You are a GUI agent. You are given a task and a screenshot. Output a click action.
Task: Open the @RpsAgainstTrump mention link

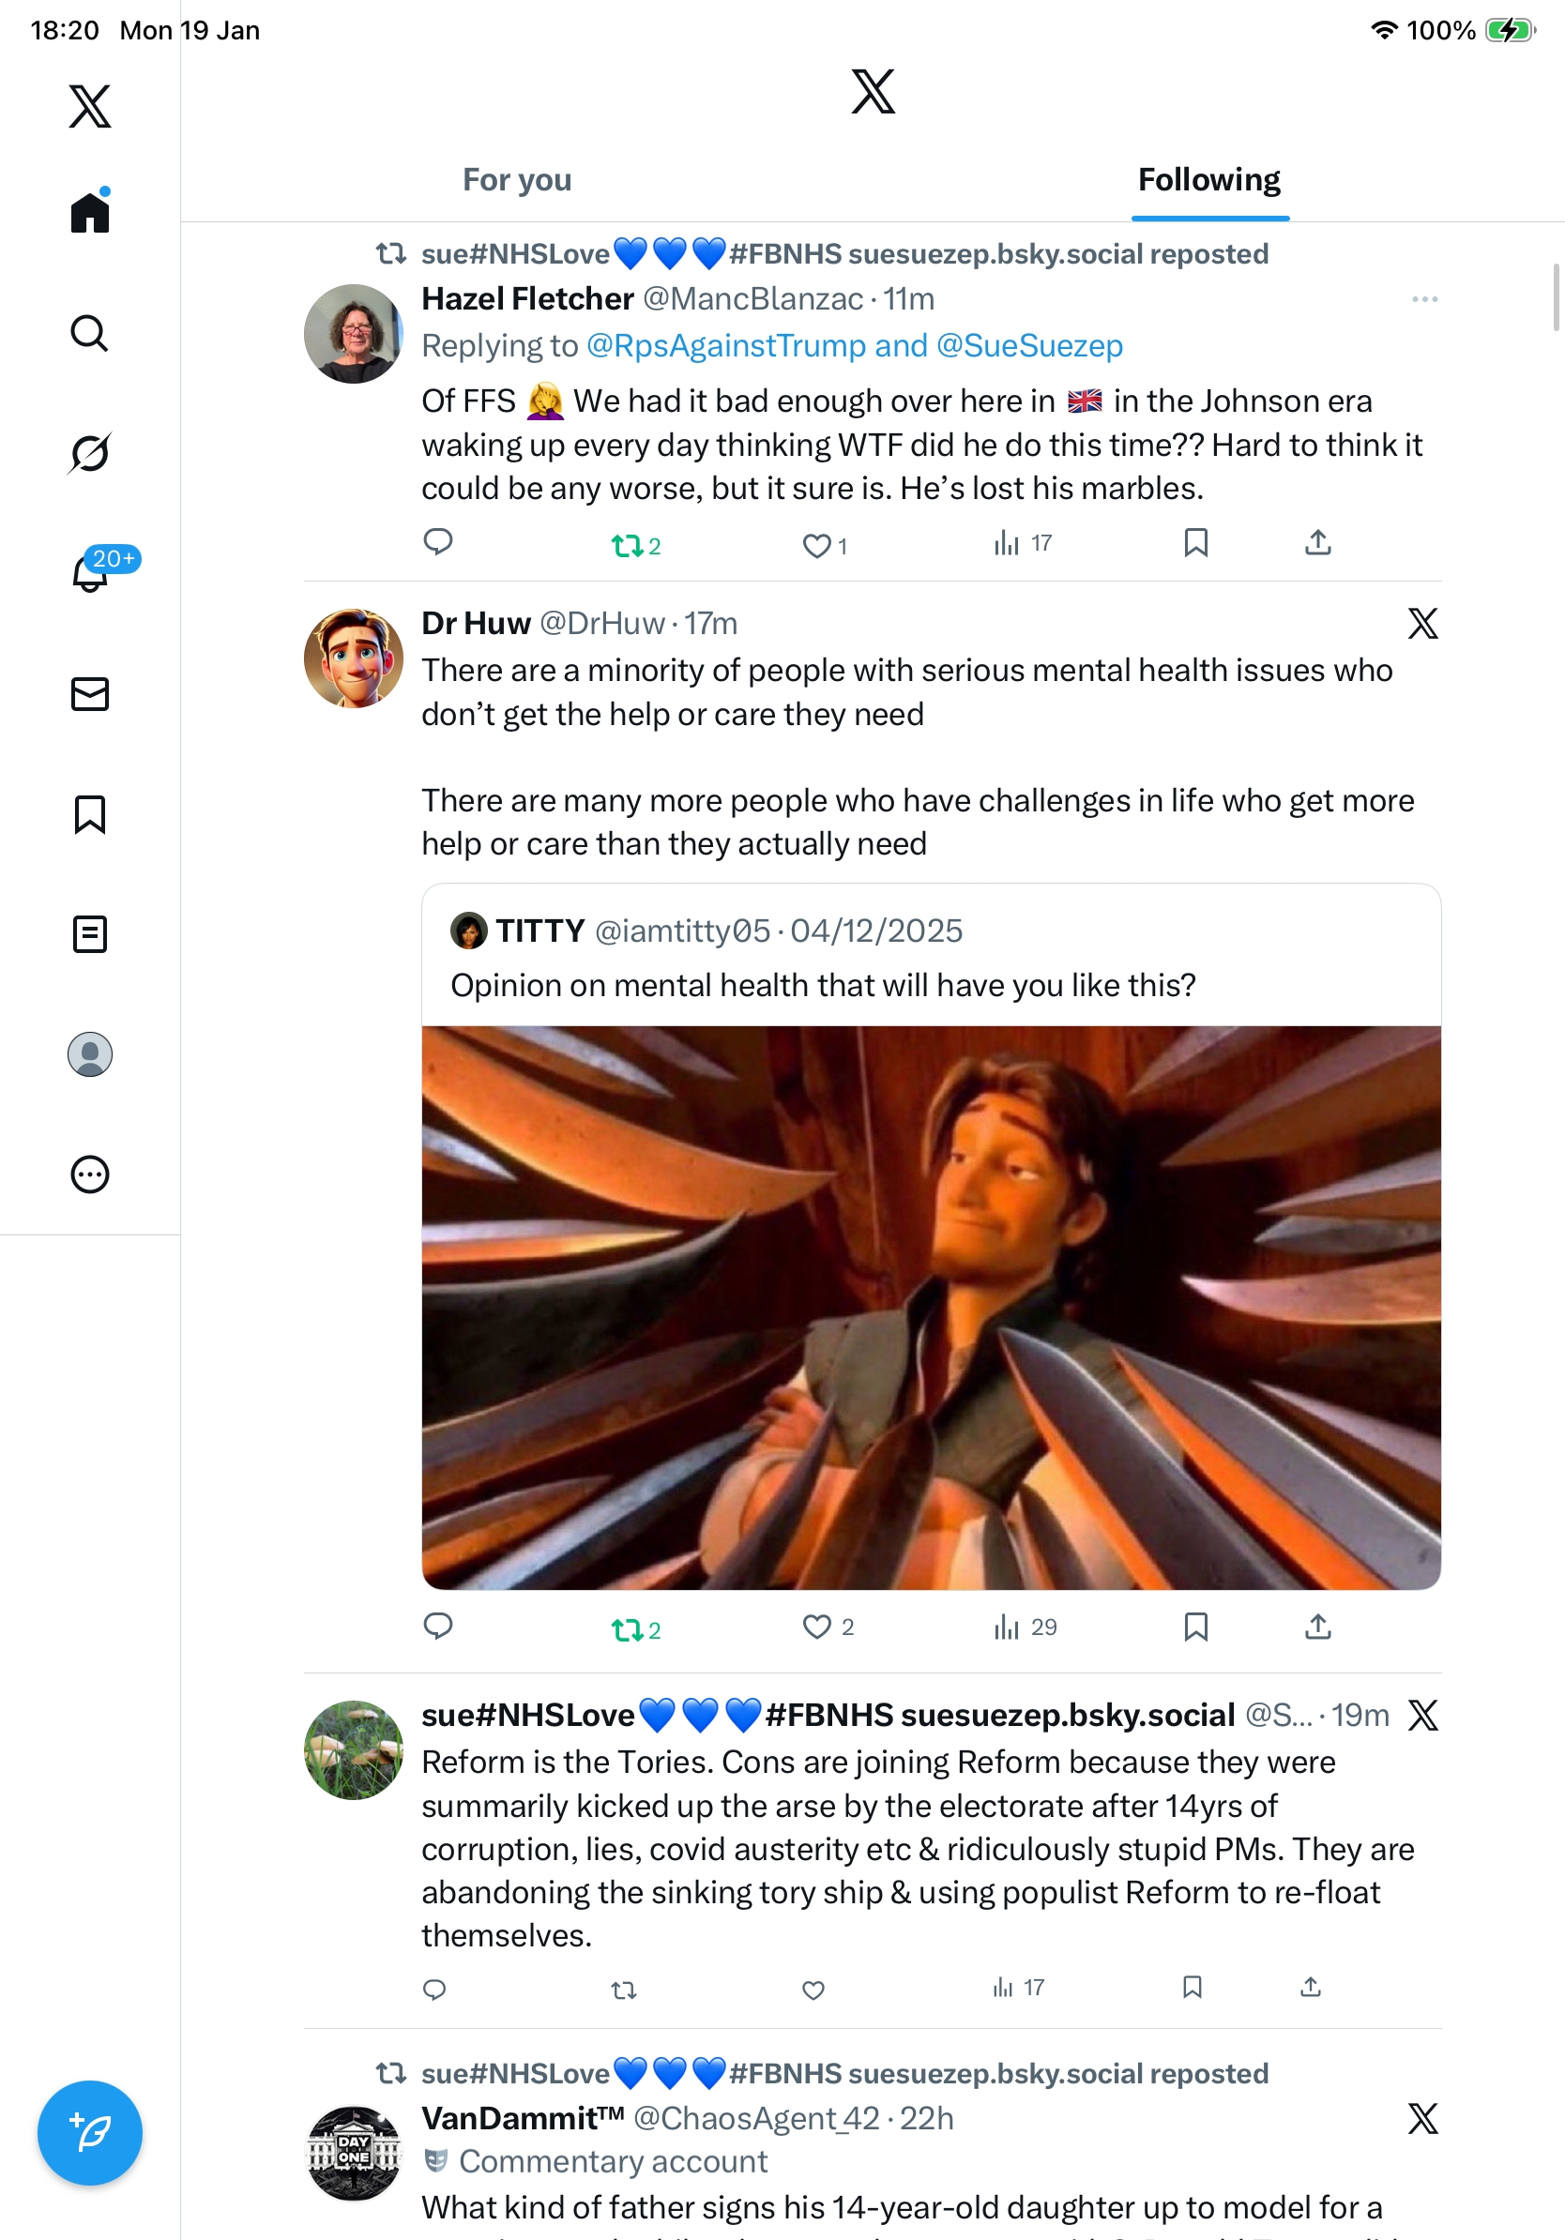(726, 346)
